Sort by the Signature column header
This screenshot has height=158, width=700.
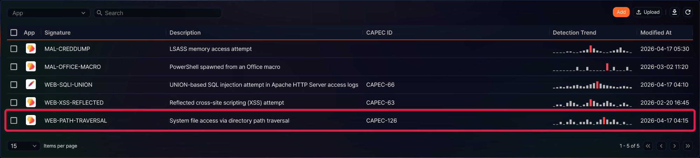pos(57,33)
